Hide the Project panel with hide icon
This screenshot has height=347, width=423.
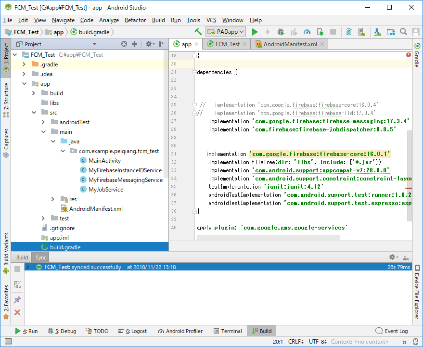tap(162, 44)
